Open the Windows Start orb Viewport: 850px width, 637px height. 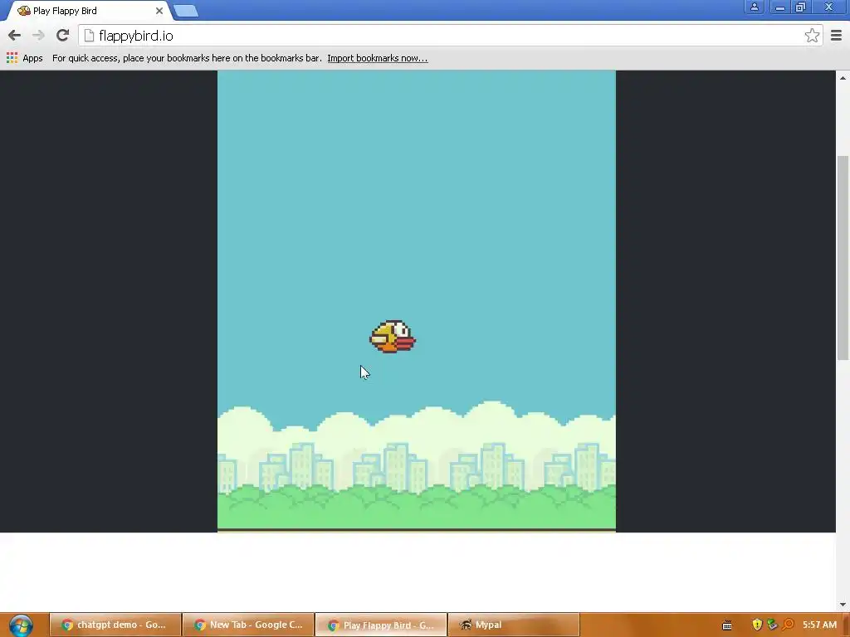[21, 625]
